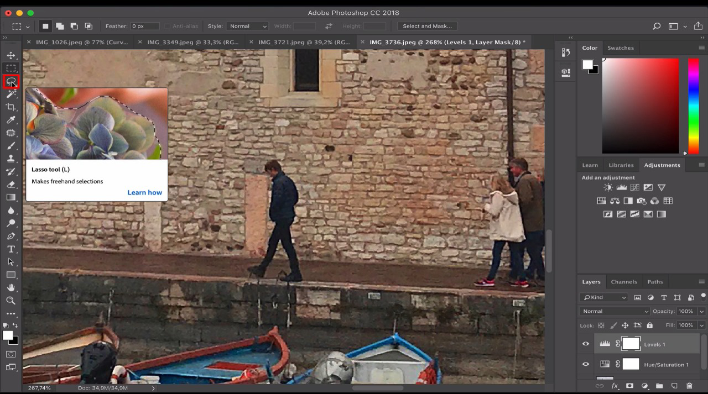The image size is (708, 394).
Task: Open the Style dropdown set to Normal
Action: [x=247, y=26]
